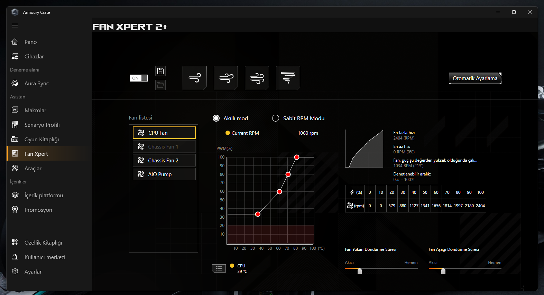The image size is (544, 295).
Task: Click the fan speed curve preview thumbnail
Action: 364,149
